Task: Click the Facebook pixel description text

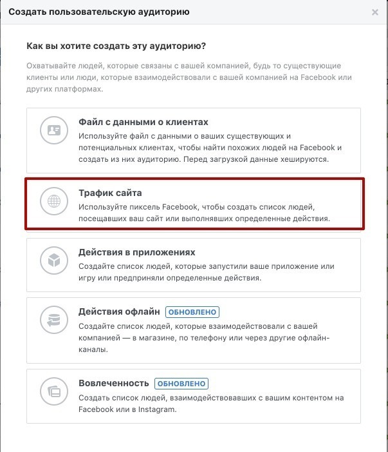Action: click(x=204, y=213)
